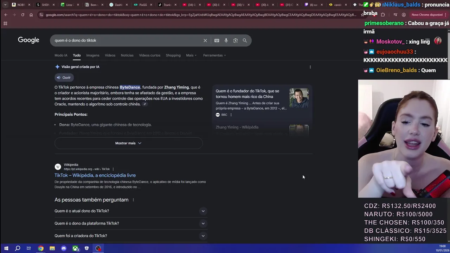The width and height of the screenshot is (450, 253).
Task: Reload the page
Action: click(22, 15)
